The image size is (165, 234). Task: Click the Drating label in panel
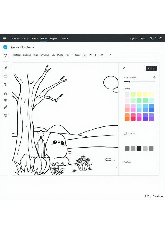[127, 162]
